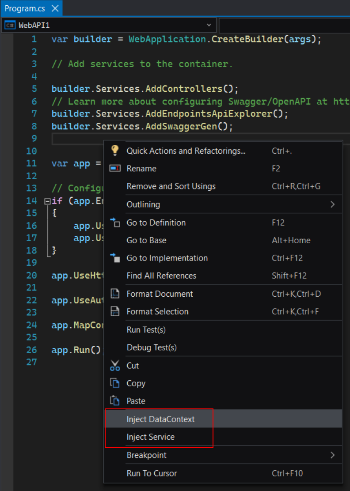Screen dimensions: 350x491
Task: Click the Go to Definition icon
Action: (x=115, y=223)
